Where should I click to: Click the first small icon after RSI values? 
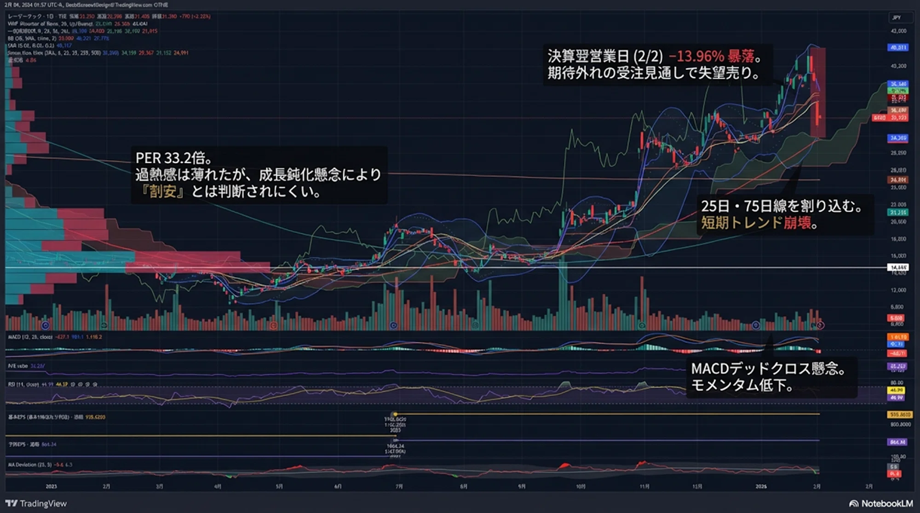pos(74,384)
